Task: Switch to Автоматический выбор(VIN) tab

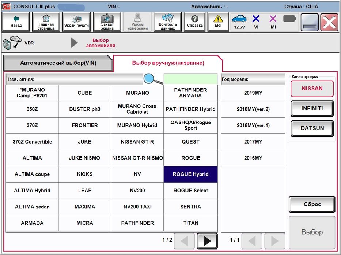Action: click(58, 63)
